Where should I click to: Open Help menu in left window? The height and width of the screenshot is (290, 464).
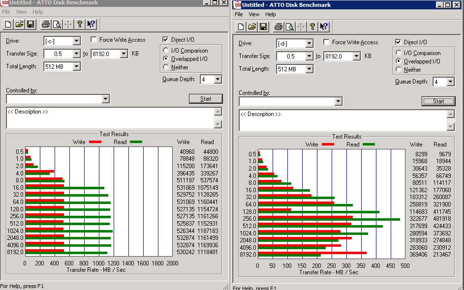coord(37,12)
